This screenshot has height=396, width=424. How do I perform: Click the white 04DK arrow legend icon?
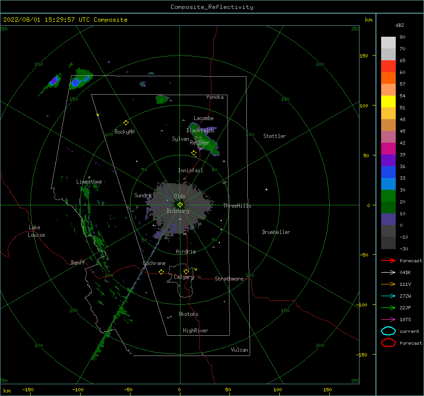tap(388, 273)
